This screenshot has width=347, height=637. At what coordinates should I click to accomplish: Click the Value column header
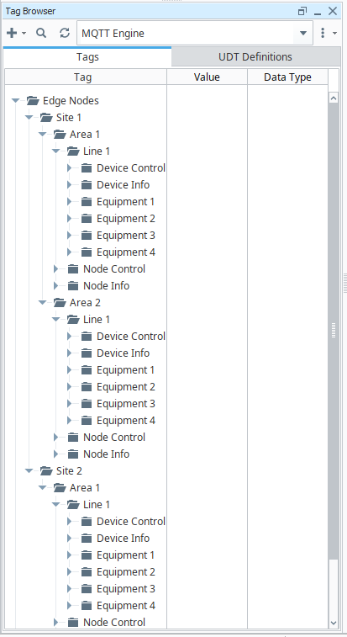point(207,77)
